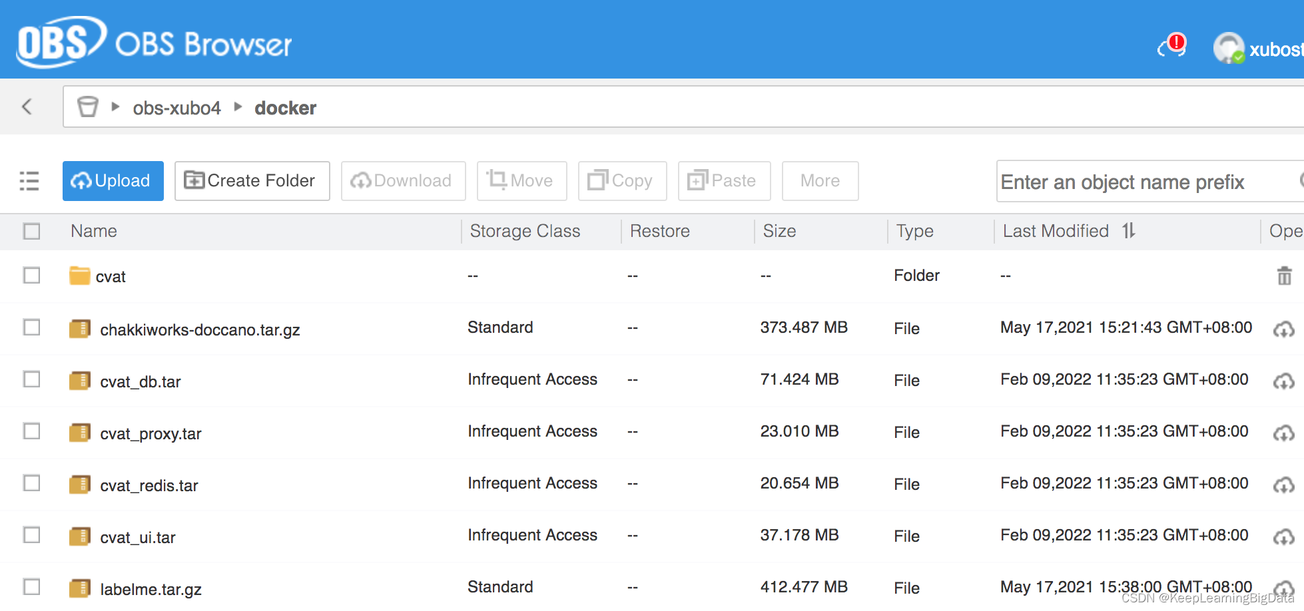Click the OBS Browser logo
The image size is (1304, 611).
click(154, 42)
